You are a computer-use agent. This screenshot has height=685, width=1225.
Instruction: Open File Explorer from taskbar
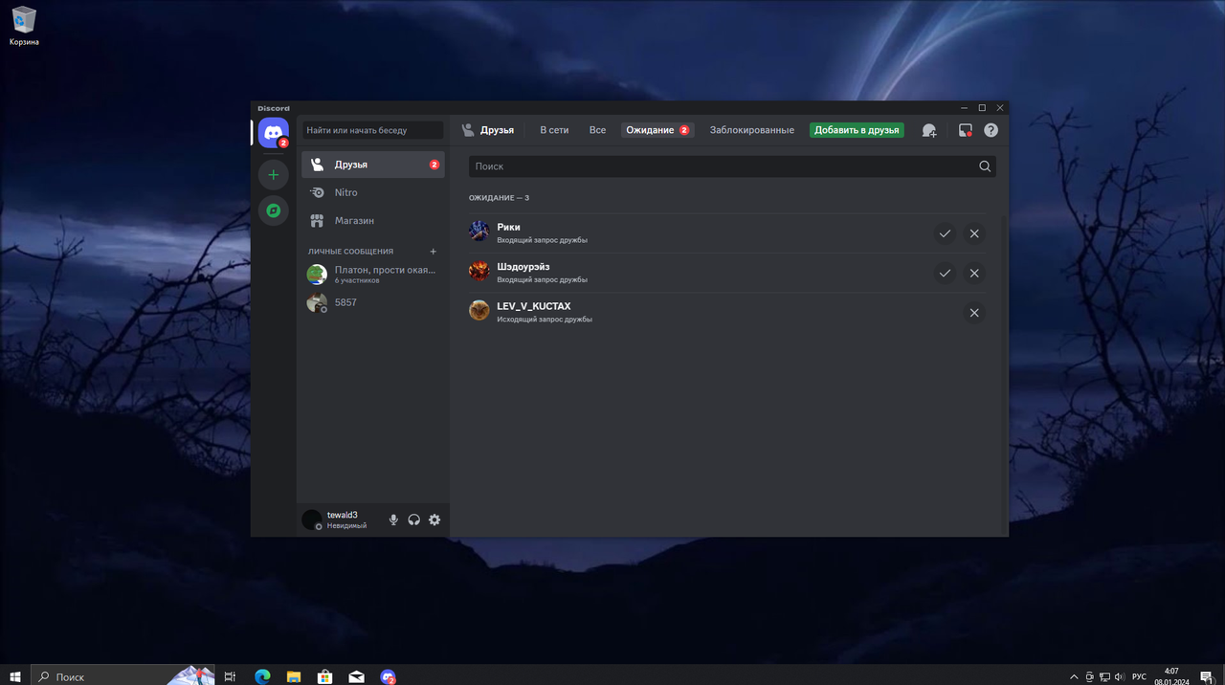(294, 676)
